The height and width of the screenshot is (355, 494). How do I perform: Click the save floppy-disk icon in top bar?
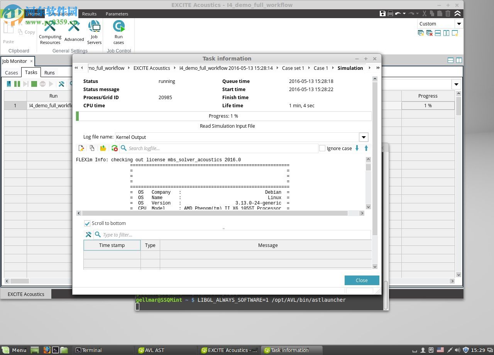[382, 14]
